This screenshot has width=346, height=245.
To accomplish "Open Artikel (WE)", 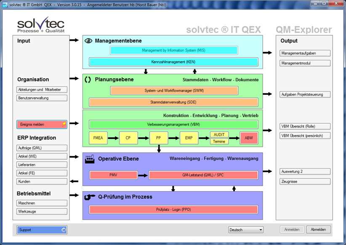I will click(x=42, y=156).
